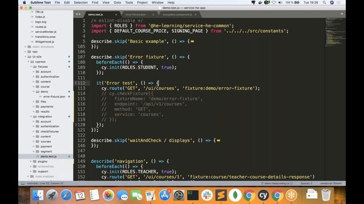
Task: Open the tab list dropdown arrow
Action: point(342,14)
